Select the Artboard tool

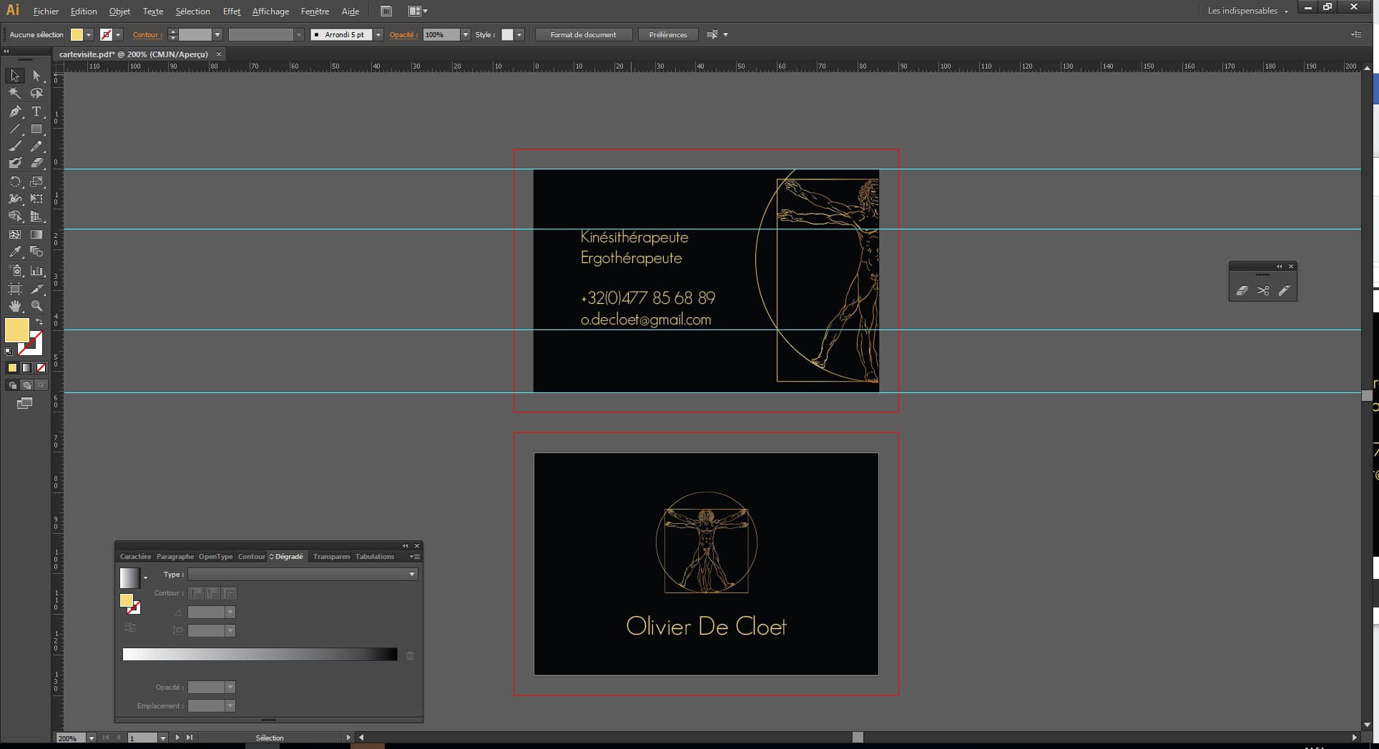pos(15,289)
